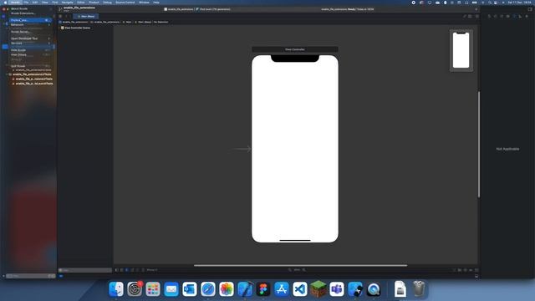The width and height of the screenshot is (535, 301).
Task: Open Microsoft Teams from the Dock
Action: click(x=337, y=289)
